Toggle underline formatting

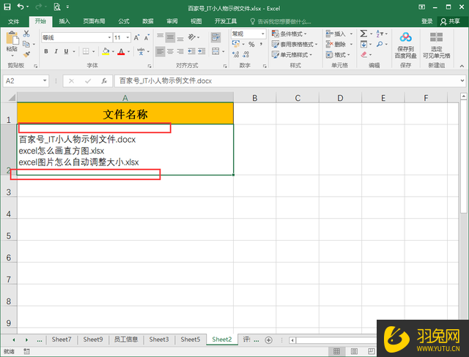[66, 51]
